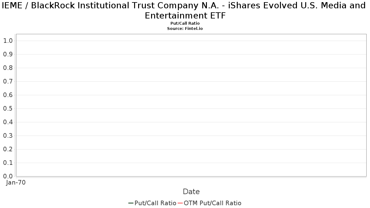
Task: Click the 0.1 y-axis label
Action: (8, 163)
